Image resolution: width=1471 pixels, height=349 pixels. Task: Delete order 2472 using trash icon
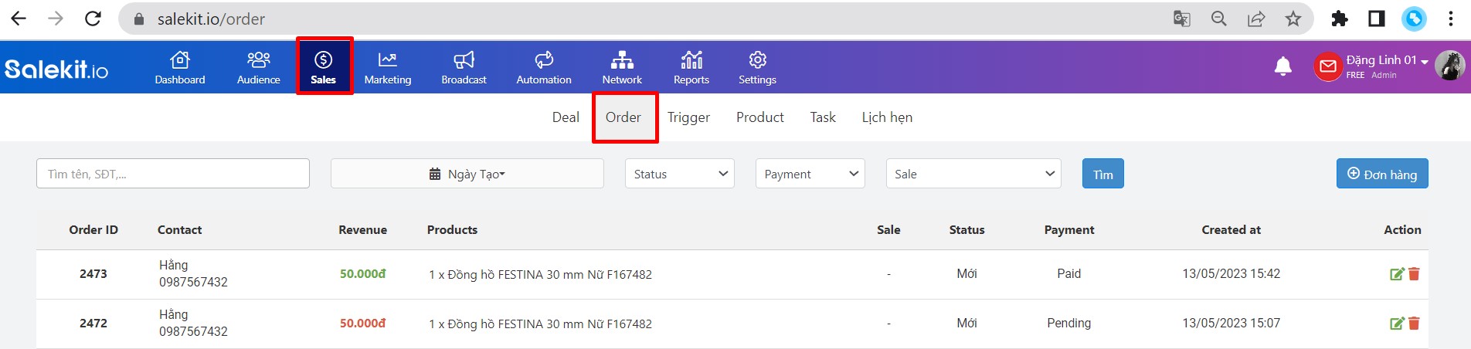pos(1414,324)
